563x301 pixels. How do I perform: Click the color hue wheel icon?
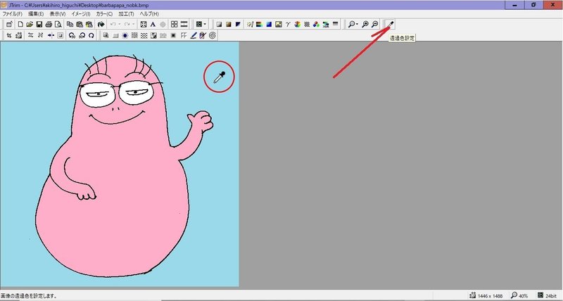coord(297,25)
